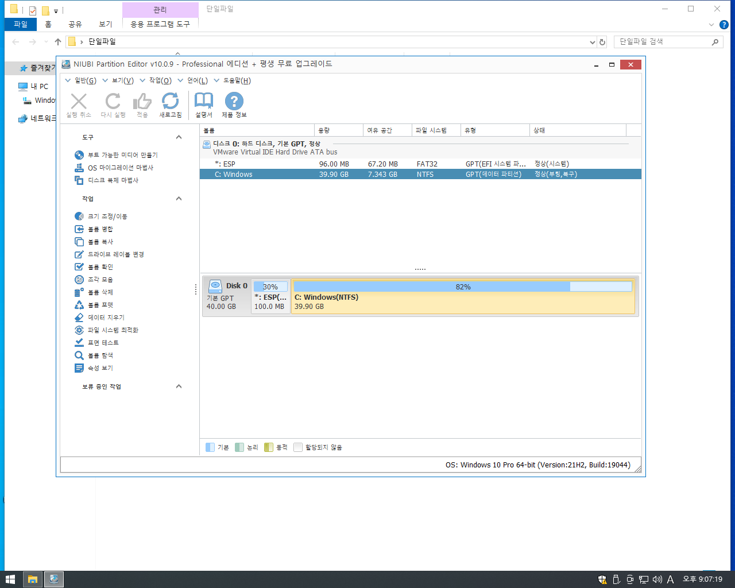Image resolution: width=735 pixels, height=588 pixels.
Task: Collapse the Pending Operations (보류 중인 작업) section
Action: coord(179,386)
